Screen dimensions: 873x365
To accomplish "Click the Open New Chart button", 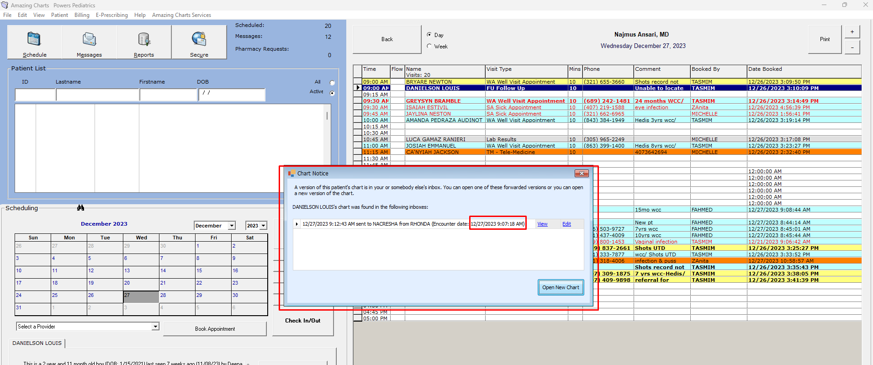I will pos(561,287).
